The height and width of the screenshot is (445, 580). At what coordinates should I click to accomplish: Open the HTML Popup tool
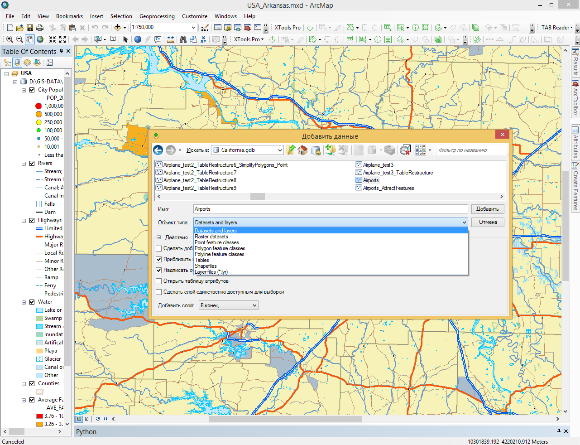pos(158,39)
